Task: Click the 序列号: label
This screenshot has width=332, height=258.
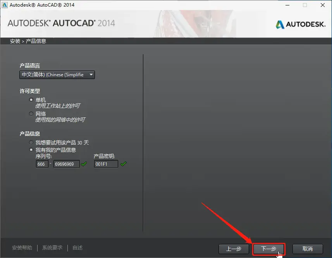Action: [44, 157]
